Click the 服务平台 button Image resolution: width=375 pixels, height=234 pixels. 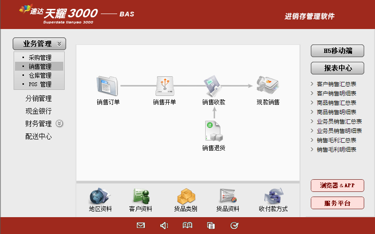point(337,203)
